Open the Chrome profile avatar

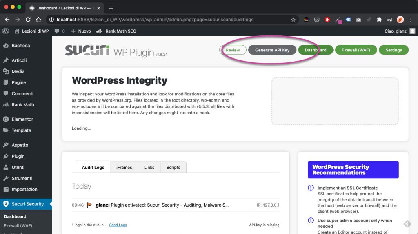click(400, 20)
